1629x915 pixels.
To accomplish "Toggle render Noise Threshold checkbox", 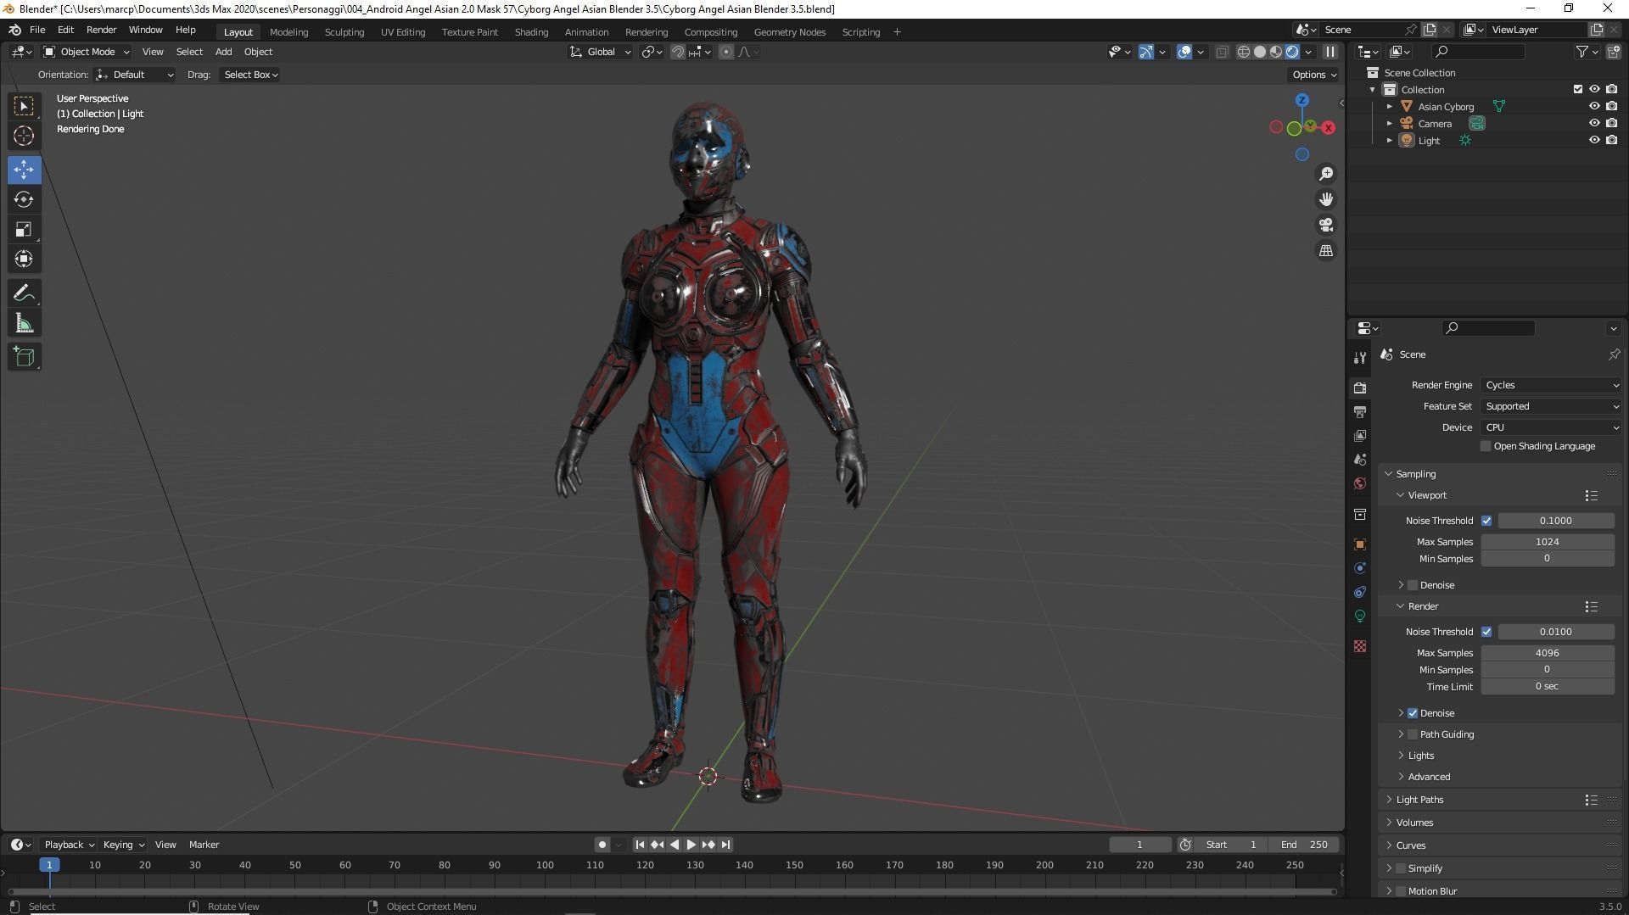I will pyautogui.click(x=1486, y=632).
